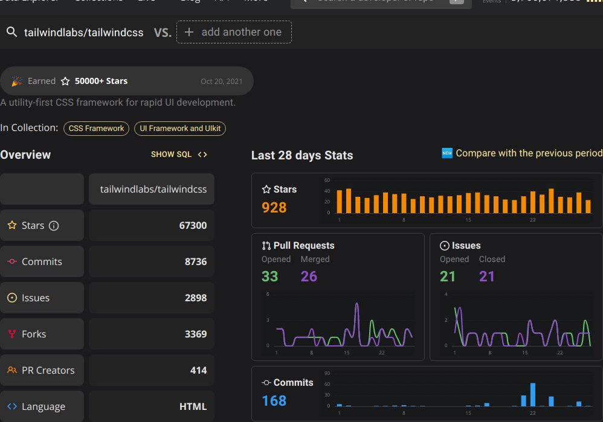Click the PR Creators value 414

coord(198,371)
